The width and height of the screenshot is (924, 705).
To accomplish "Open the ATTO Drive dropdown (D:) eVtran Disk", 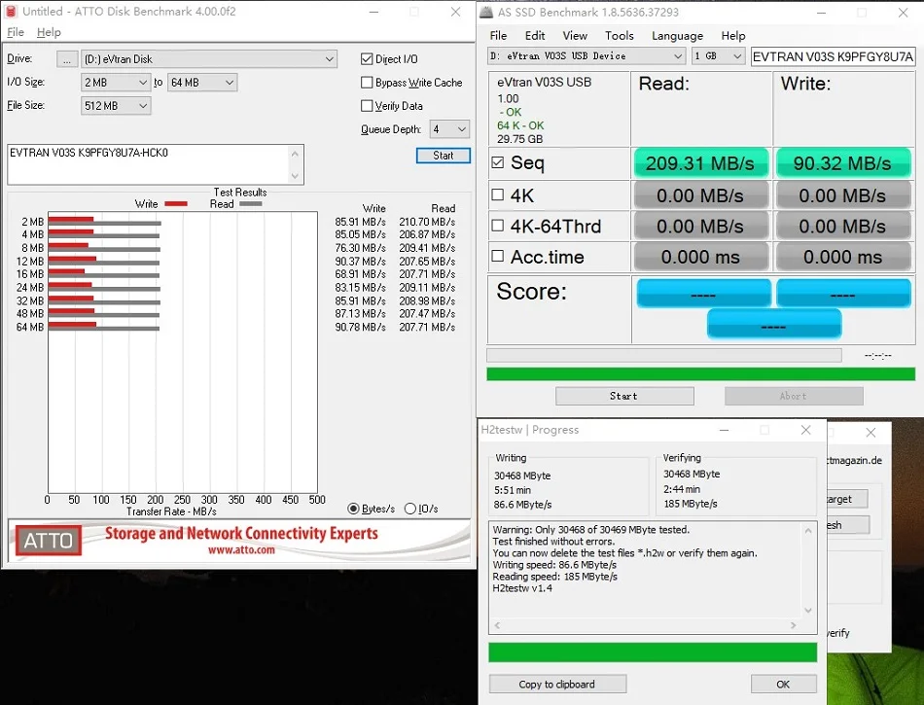I will tap(208, 59).
